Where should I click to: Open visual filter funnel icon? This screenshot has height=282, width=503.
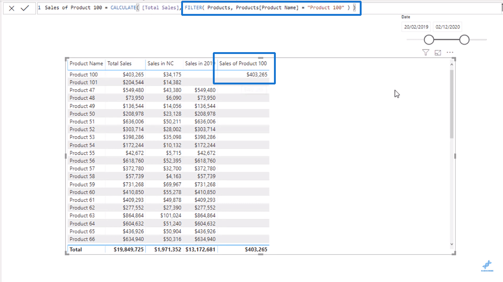[x=426, y=53]
